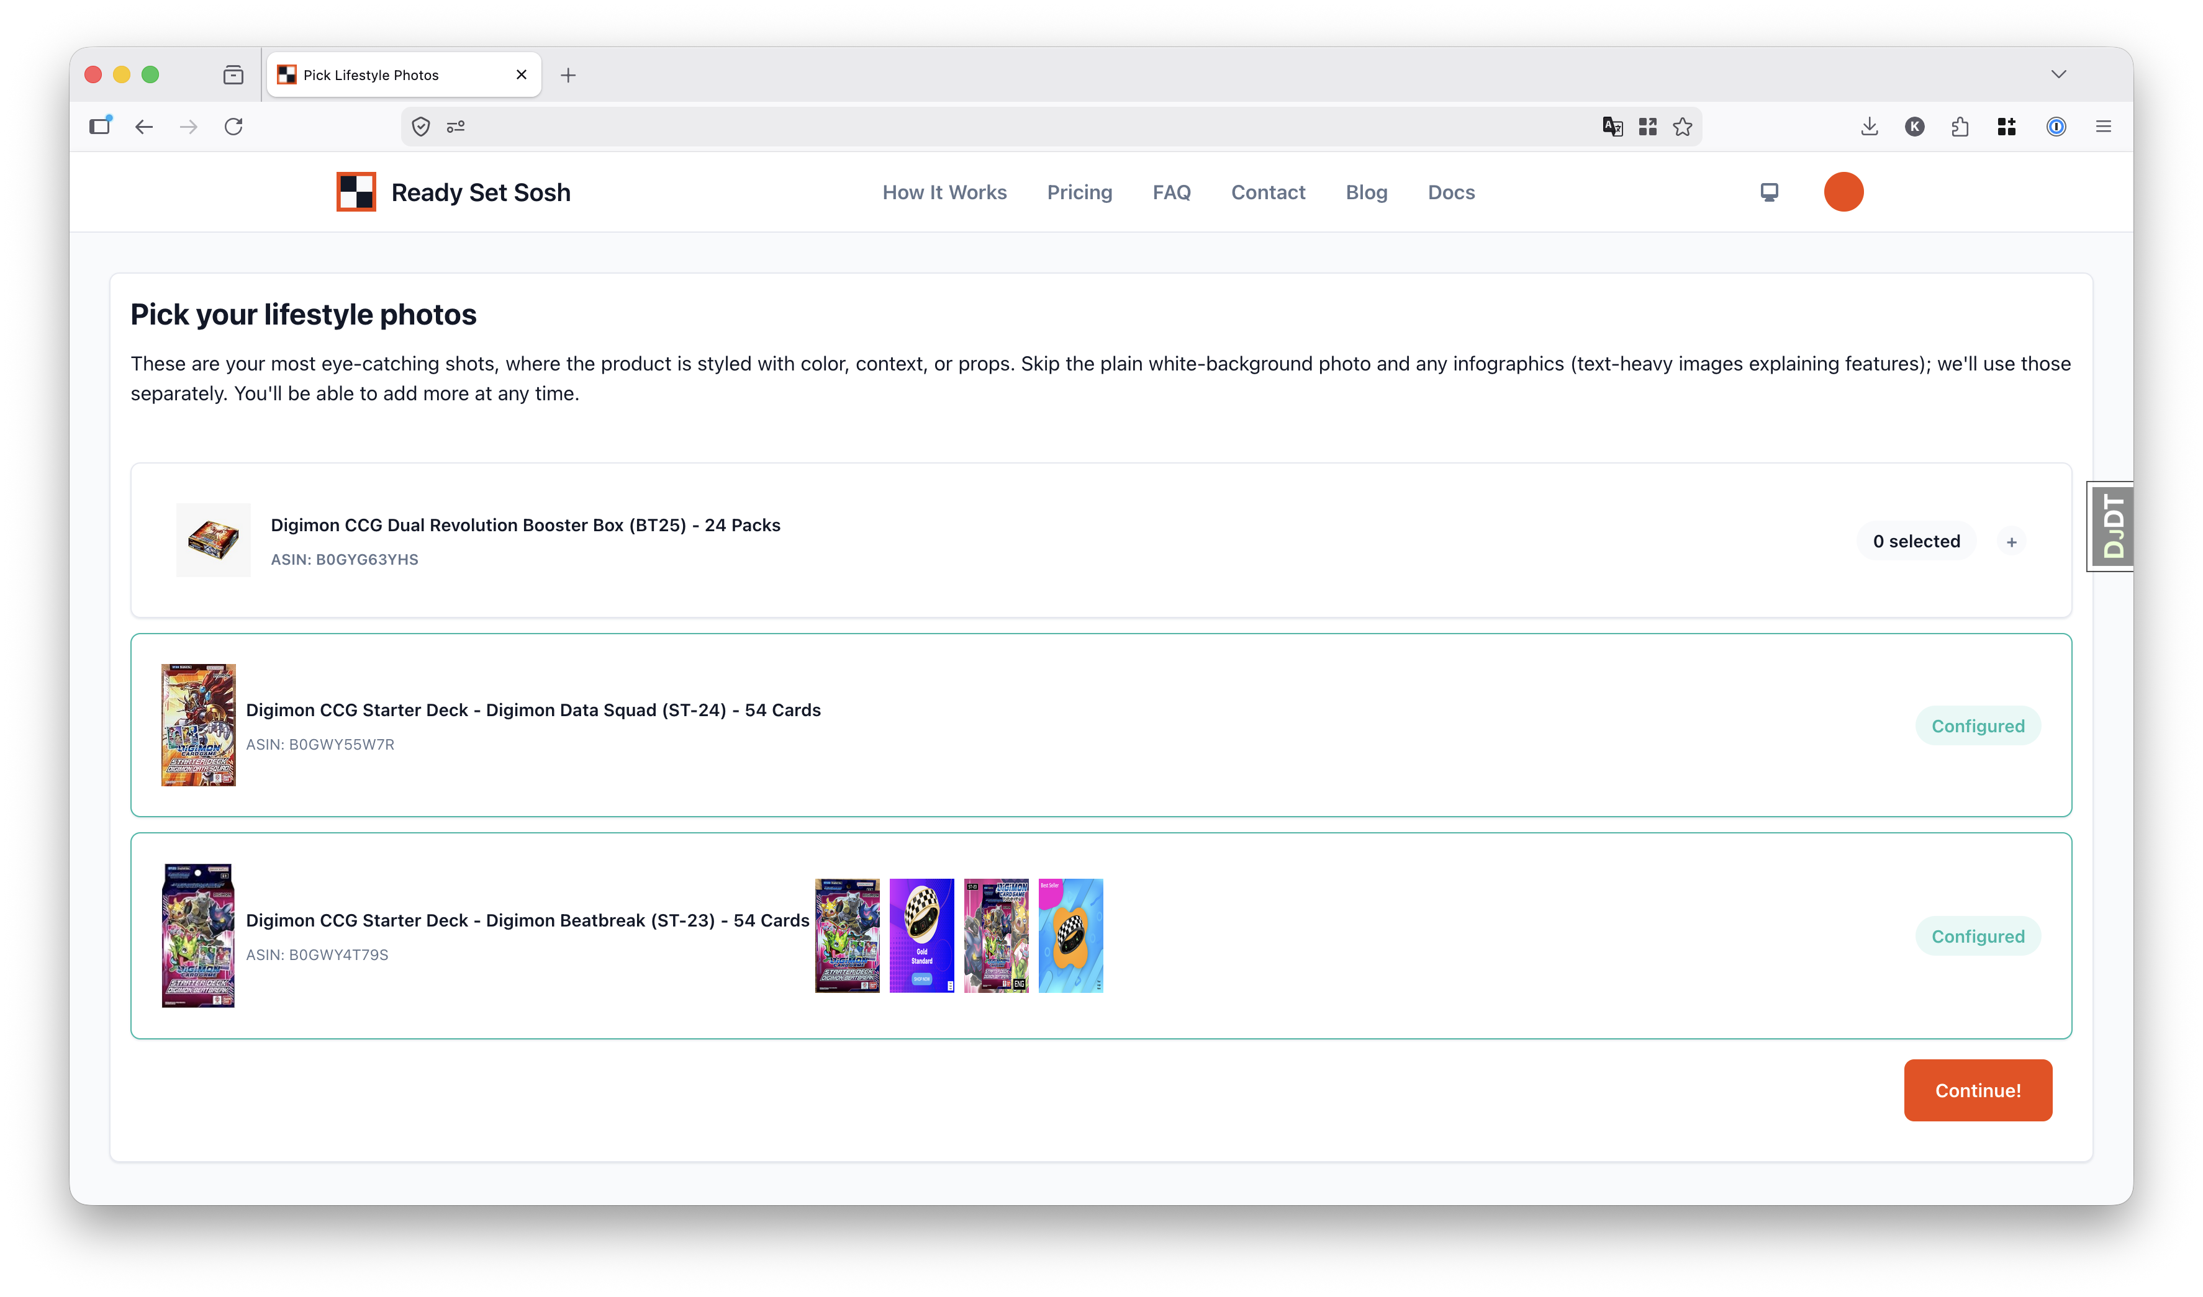This screenshot has height=1297, width=2203.
Task: Open the Docs link
Action: coord(1451,192)
